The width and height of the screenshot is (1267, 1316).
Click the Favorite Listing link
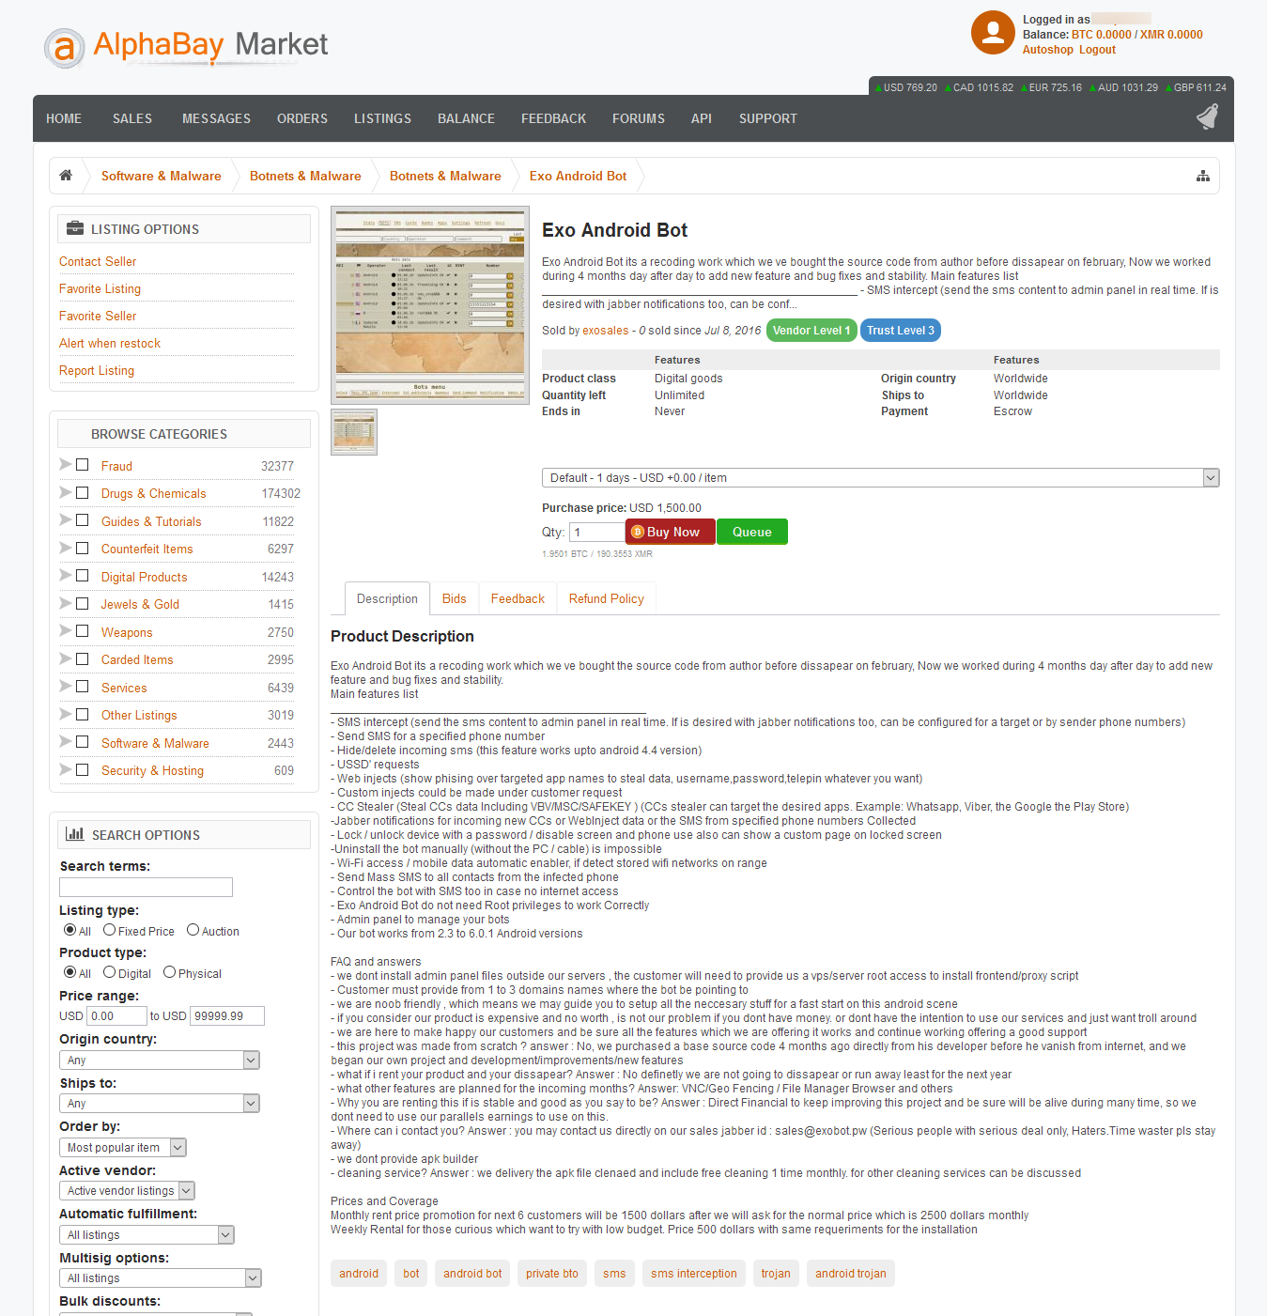[x=100, y=288]
